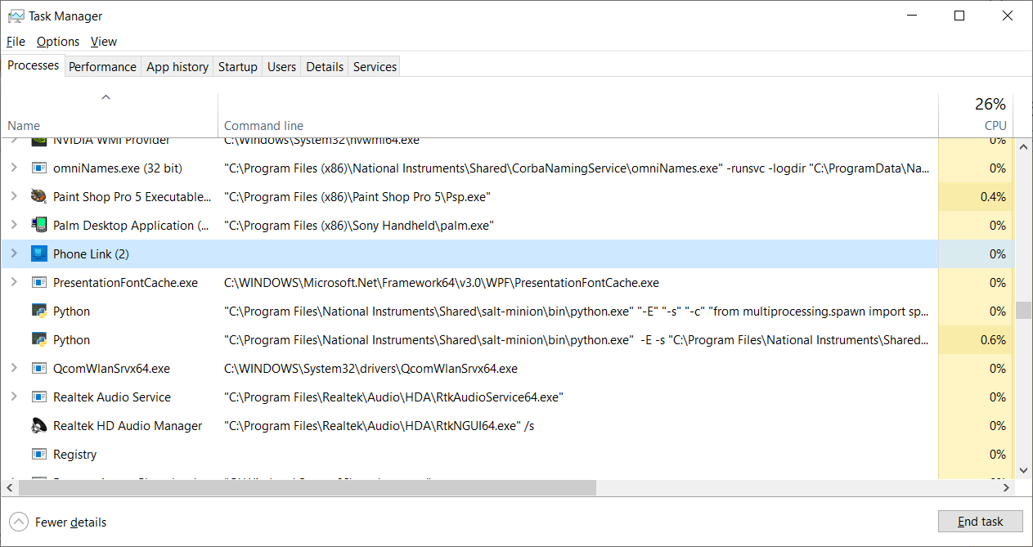This screenshot has height=547, width=1033.
Task: Select the RtkNGUI64.exe /s command line
Action: point(380,425)
